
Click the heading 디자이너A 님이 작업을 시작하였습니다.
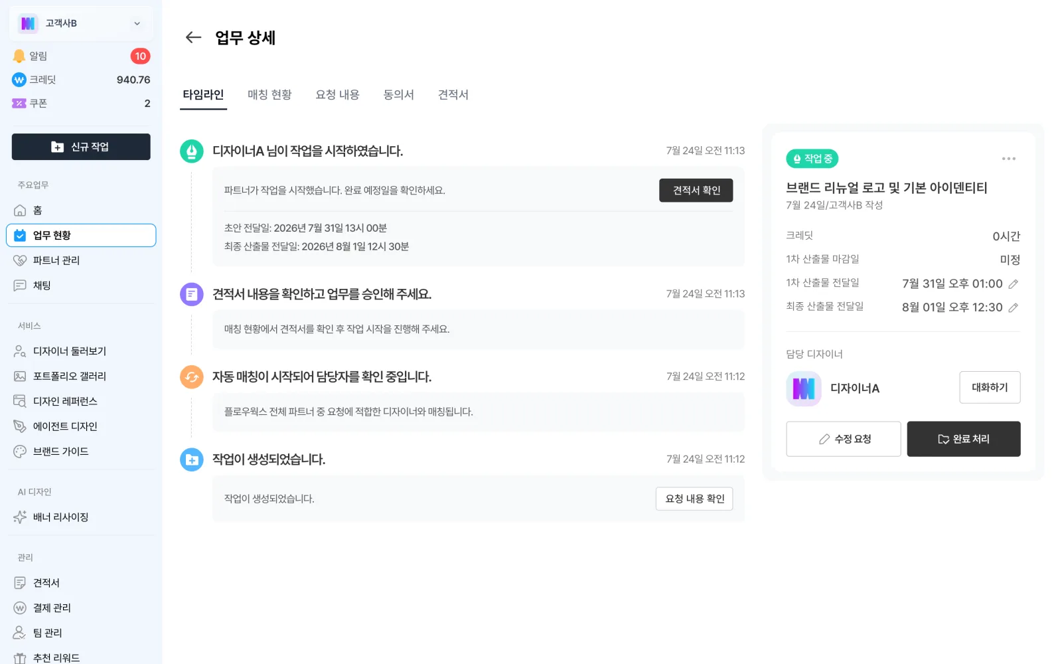pos(308,151)
